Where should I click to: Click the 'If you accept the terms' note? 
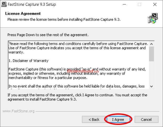(77, 97)
